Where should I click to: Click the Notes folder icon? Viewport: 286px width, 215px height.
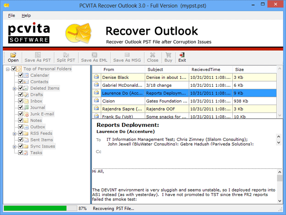pyautogui.click(x=26, y=120)
